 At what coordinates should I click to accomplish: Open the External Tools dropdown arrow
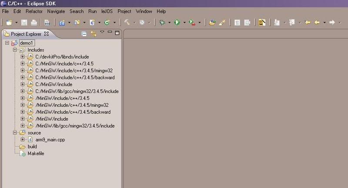point(200,23)
